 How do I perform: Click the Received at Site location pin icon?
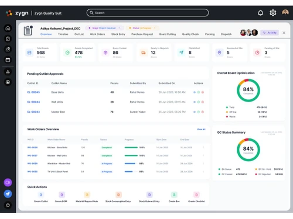tap(219, 53)
